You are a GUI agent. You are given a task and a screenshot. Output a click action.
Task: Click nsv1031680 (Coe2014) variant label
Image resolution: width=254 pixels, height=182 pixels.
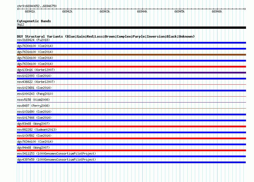click(x=34, y=112)
